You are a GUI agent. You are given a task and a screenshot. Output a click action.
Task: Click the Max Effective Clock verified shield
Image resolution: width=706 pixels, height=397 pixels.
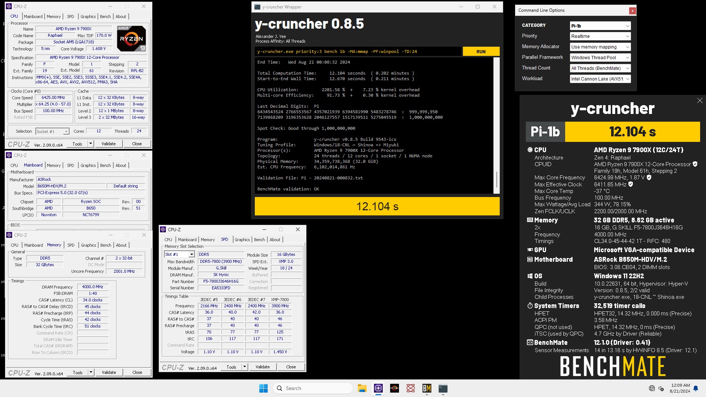(631, 184)
